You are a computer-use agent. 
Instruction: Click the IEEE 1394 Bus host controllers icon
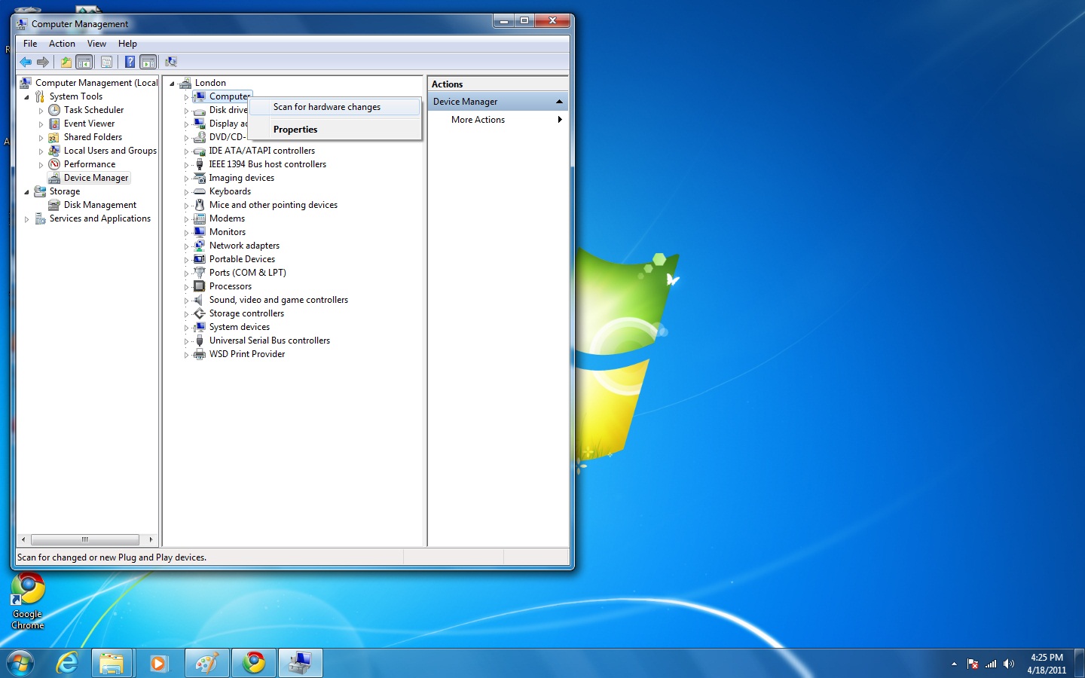coord(200,164)
